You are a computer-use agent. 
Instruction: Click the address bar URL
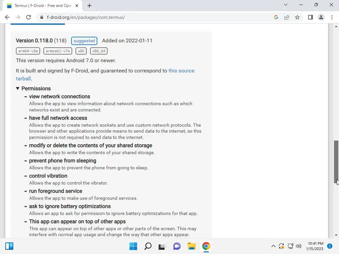pyautogui.click(x=86, y=17)
